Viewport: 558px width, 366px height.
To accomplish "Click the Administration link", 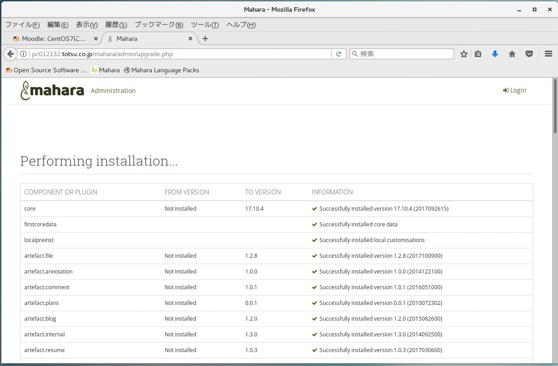I will click(113, 91).
